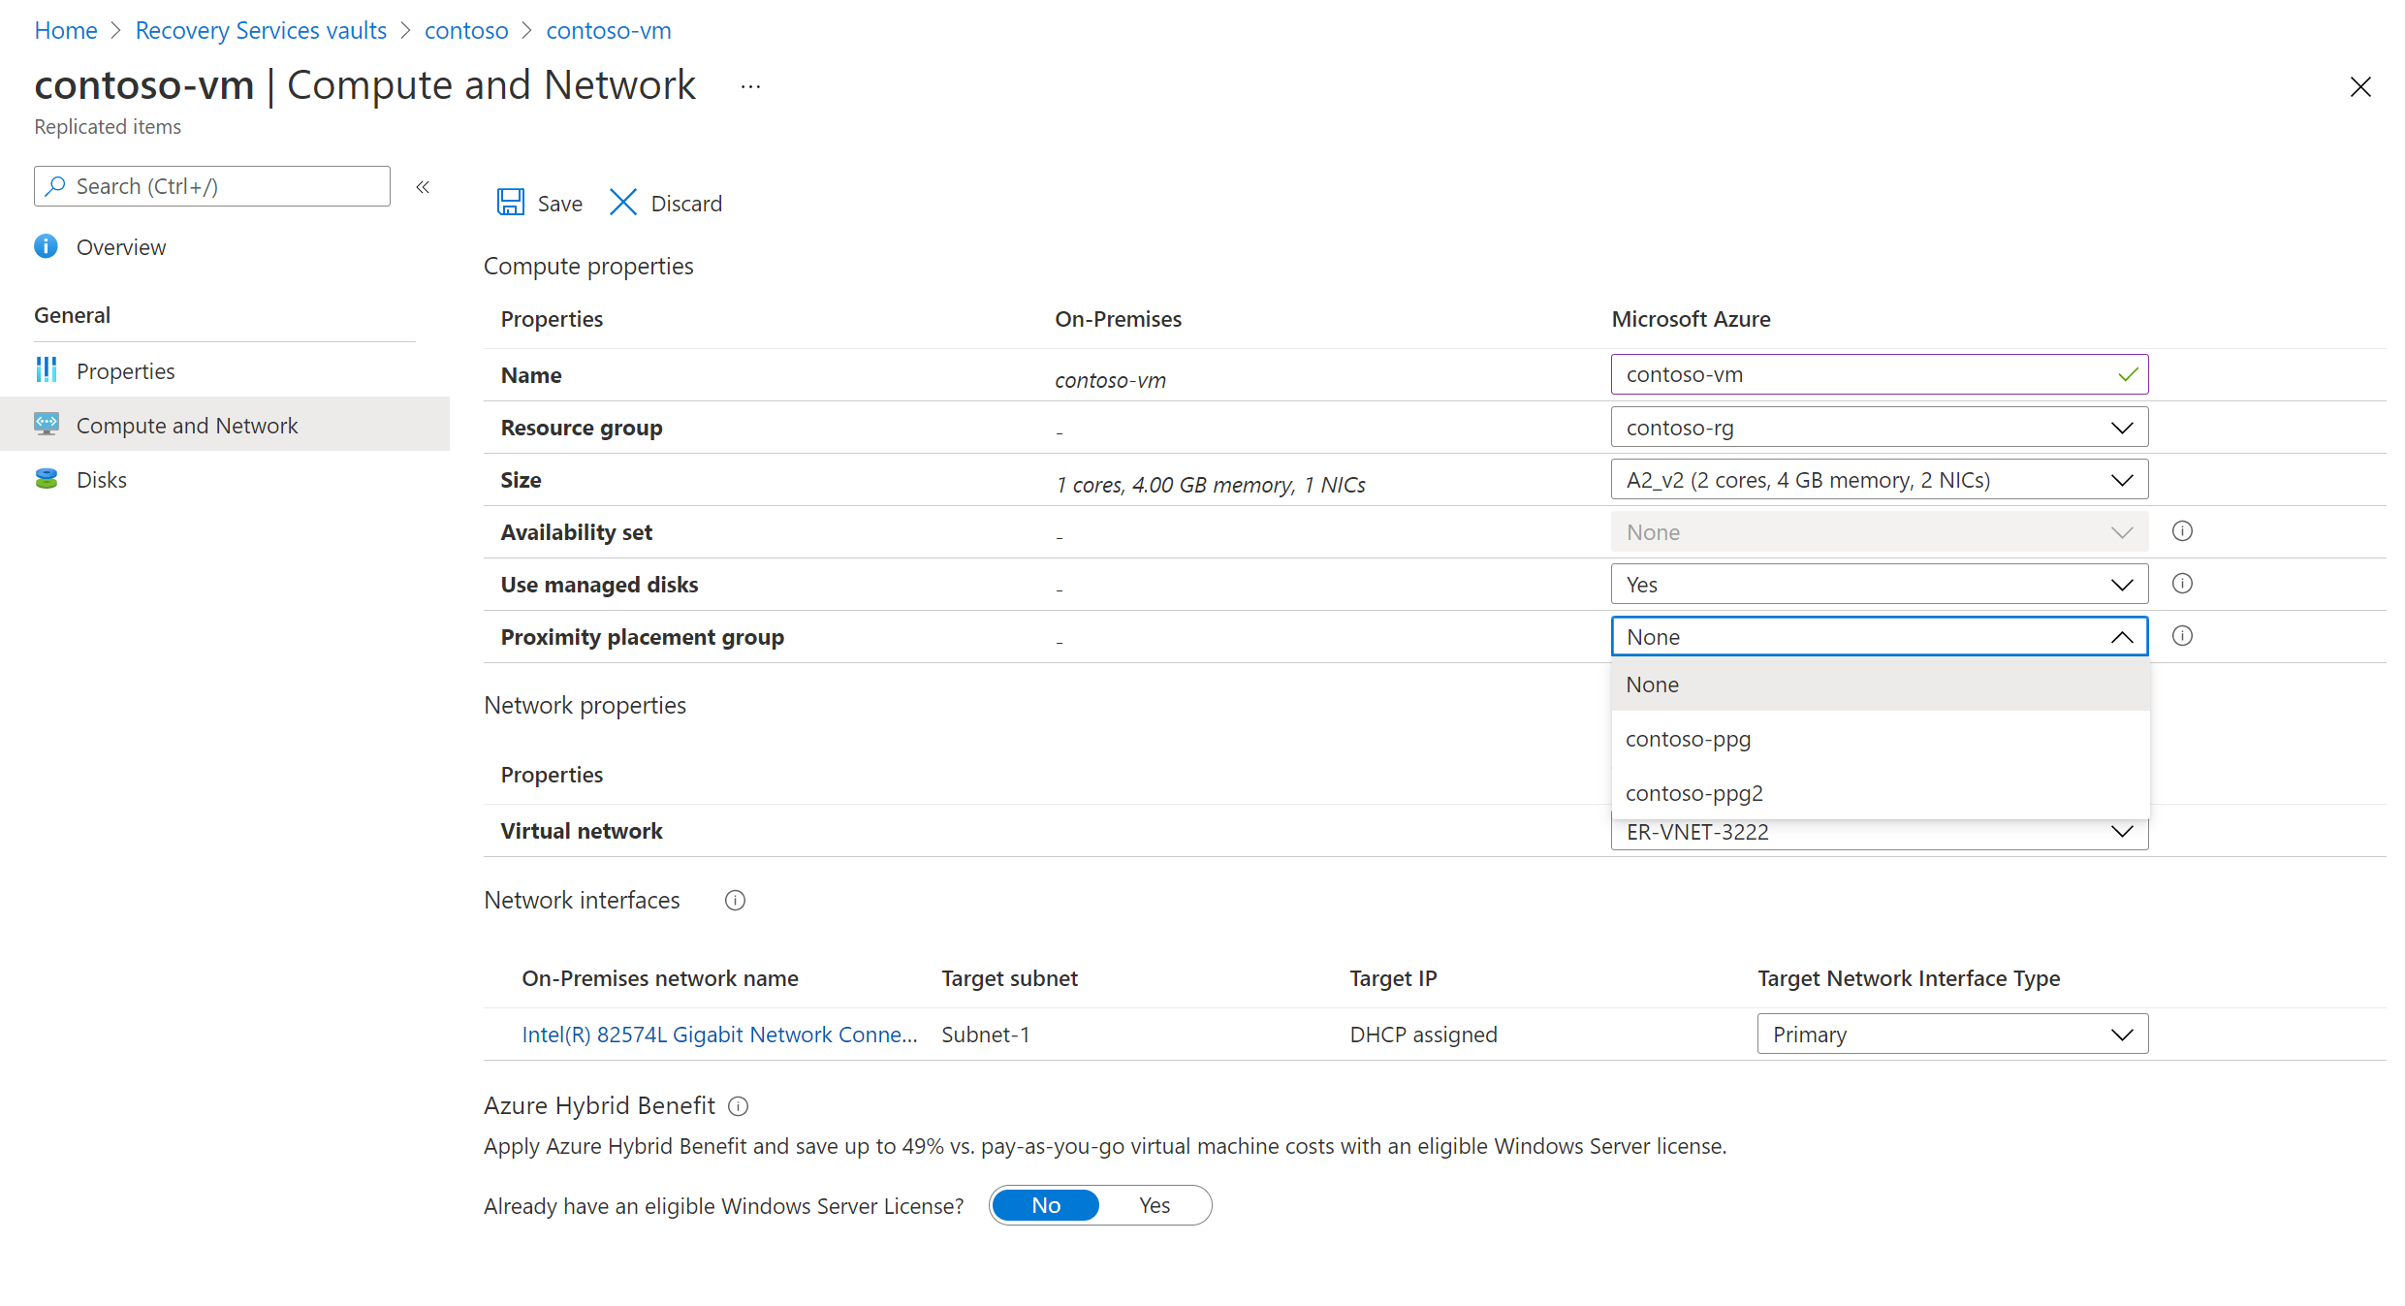The width and height of the screenshot is (2405, 1306).
Task: Click info icon next to Azure Hybrid Benefit
Action: click(x=739, y=1106)
